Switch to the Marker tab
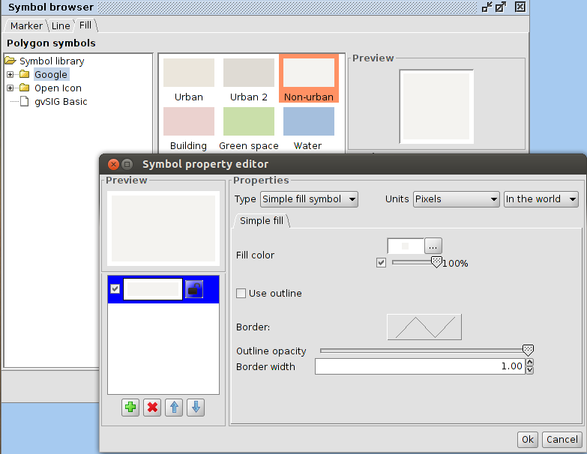The image size is (587, 454). [26, 26]
